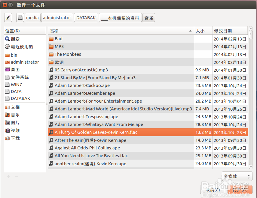Click the scrollbar up arrow
This screenshot has height=198, width=257.
pyautogui.click(x=251, y=28)
